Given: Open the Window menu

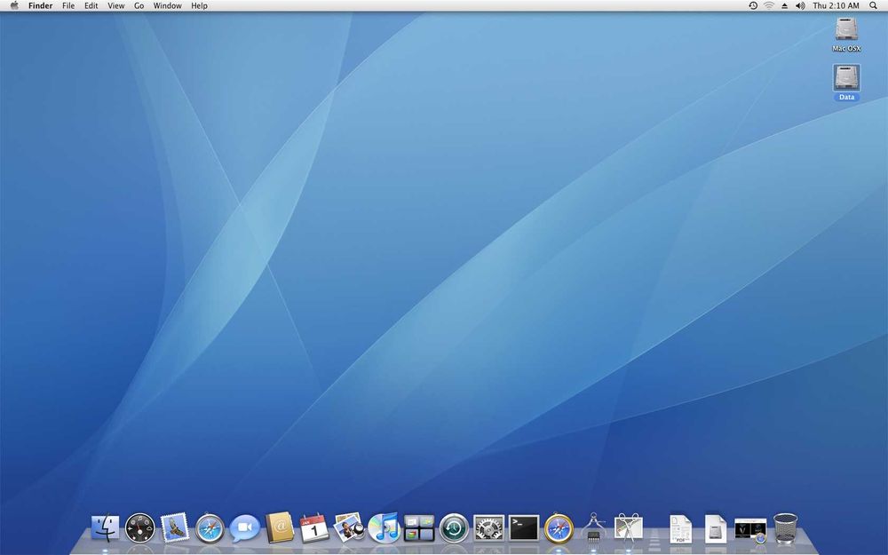Looking at the screenshot, I should [168, 5].
